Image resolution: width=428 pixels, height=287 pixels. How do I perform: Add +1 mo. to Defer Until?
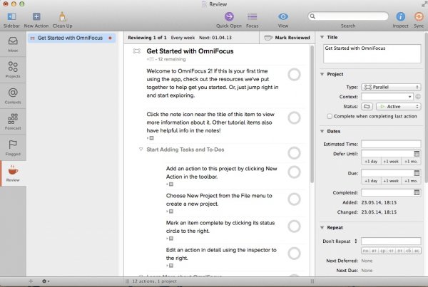pyautogui.click(x=411, y=162)
